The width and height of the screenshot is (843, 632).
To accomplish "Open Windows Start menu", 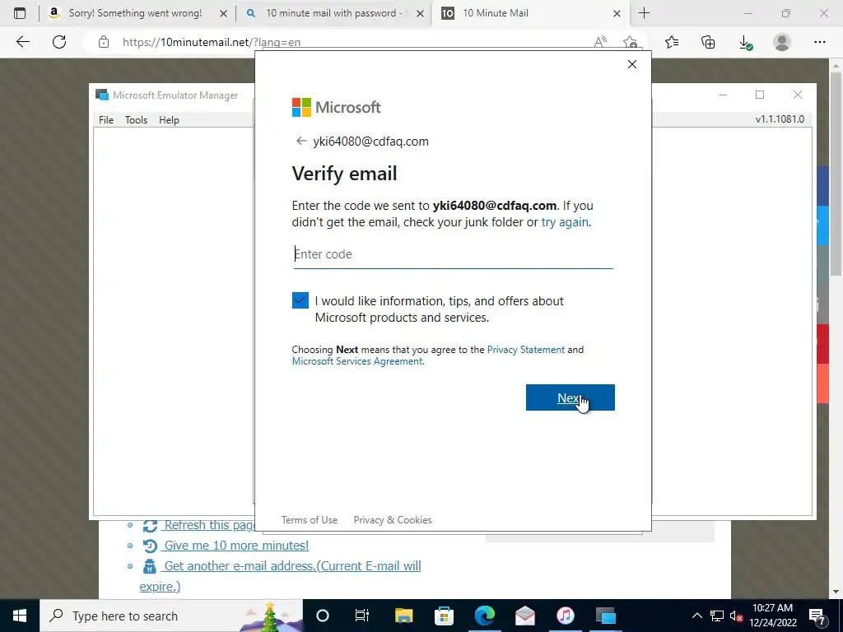I will click(x=20, y=616).
